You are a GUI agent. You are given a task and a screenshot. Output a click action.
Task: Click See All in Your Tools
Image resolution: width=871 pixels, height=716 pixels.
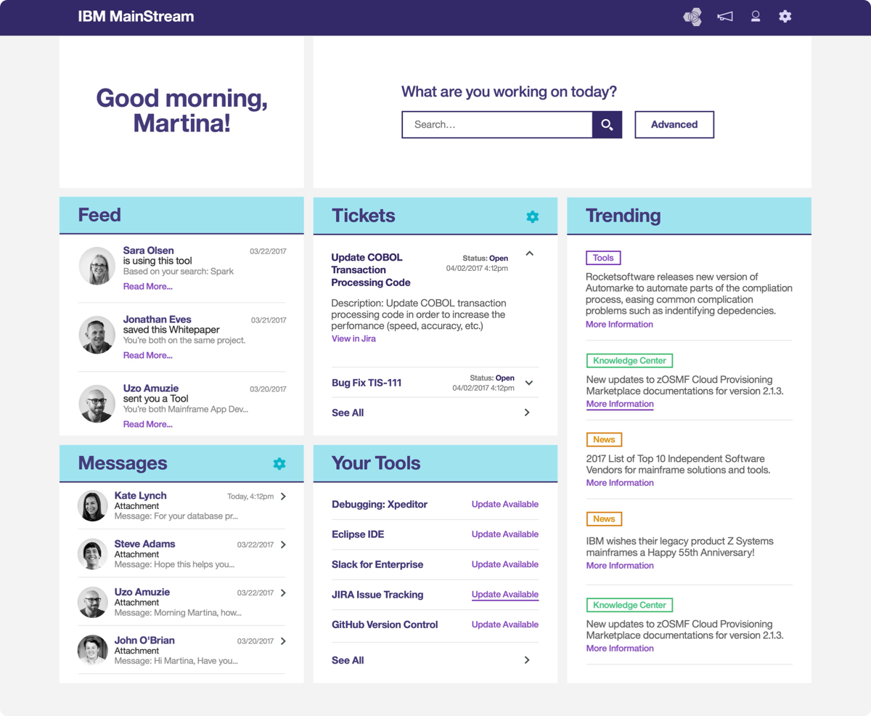348,660
